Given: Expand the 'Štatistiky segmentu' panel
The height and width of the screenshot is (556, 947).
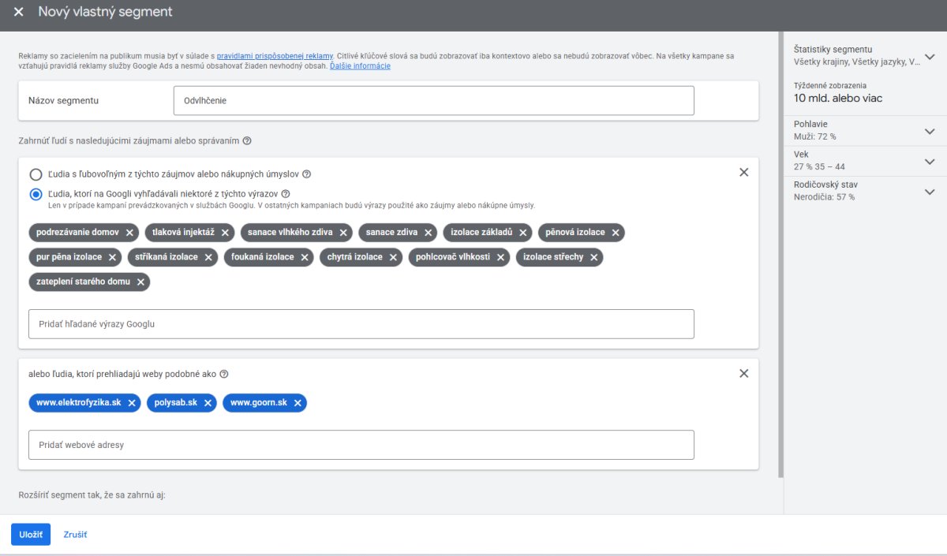Looking at the screenshot, I should click(x=929, y=57).
